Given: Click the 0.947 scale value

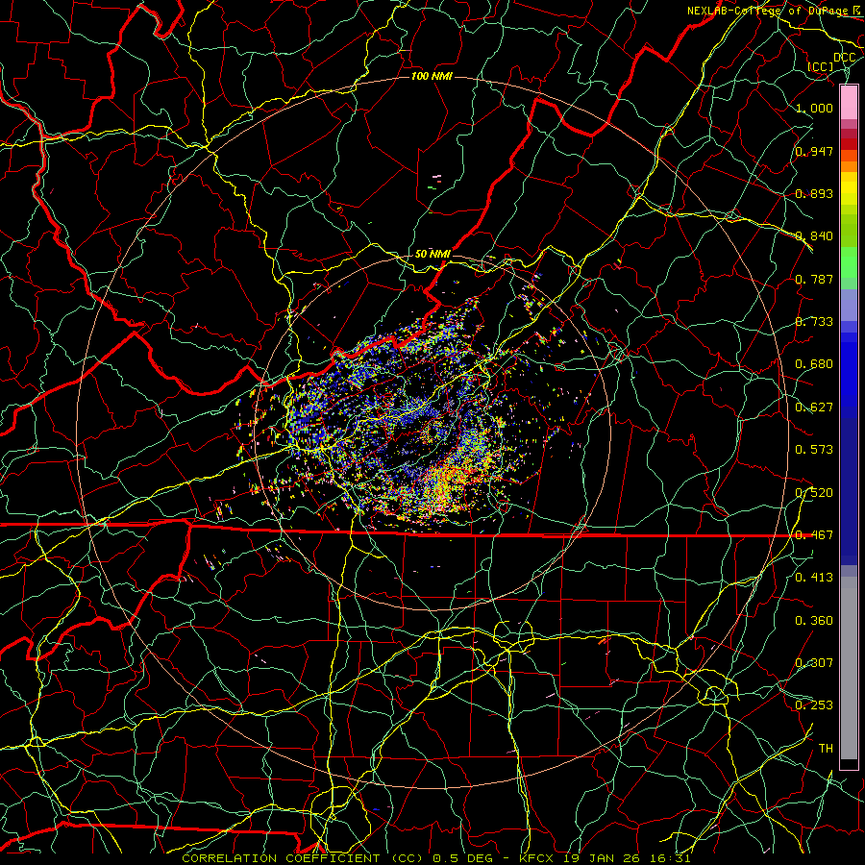Looking at the screenshot, I should tap(814, 151).
